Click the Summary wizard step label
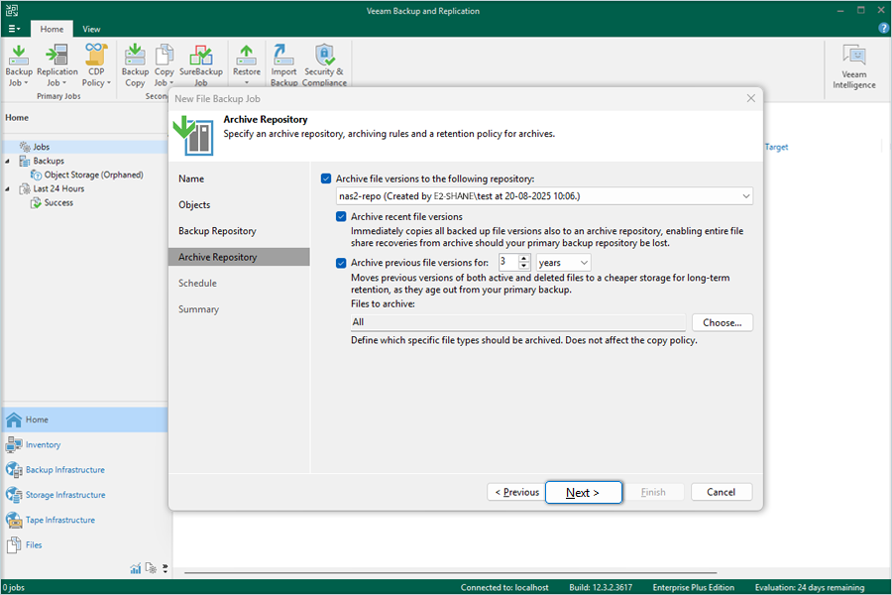The width and height of the screenshot is (892, 595). [x=198, y=309]
